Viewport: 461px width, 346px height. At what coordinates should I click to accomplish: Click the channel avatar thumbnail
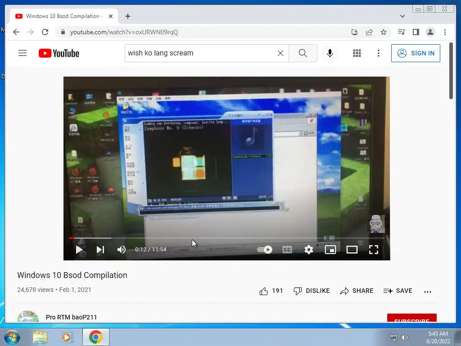point(28,316)
